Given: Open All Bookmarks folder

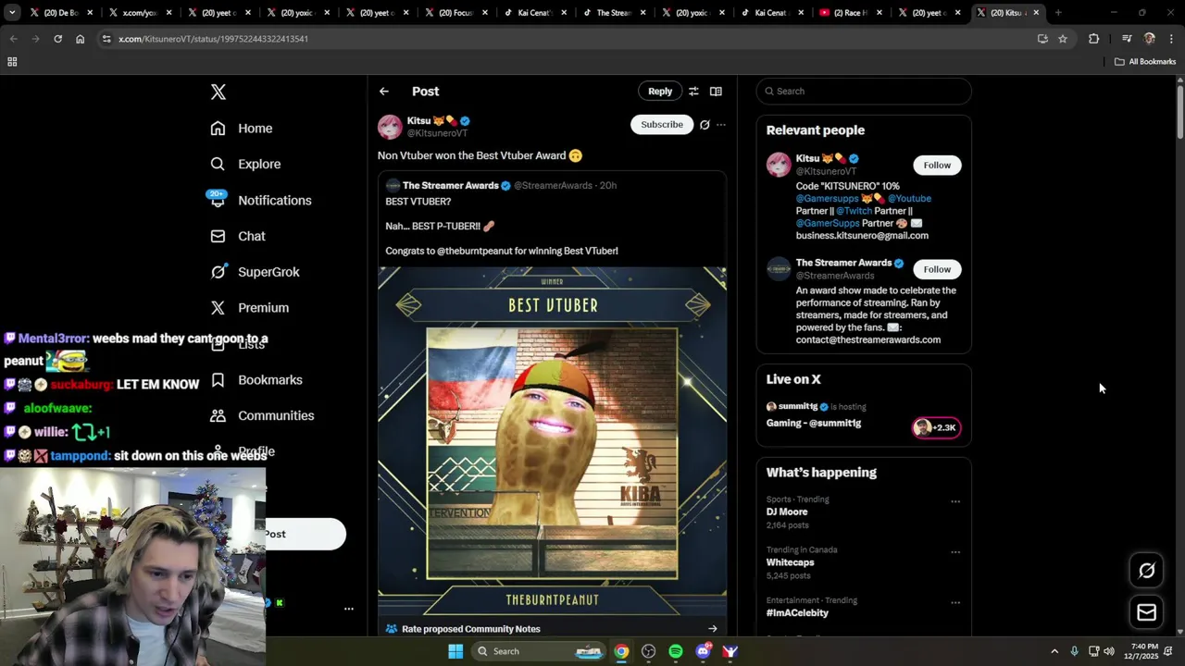Looking at the screenshot, I should coord(1145,62).
